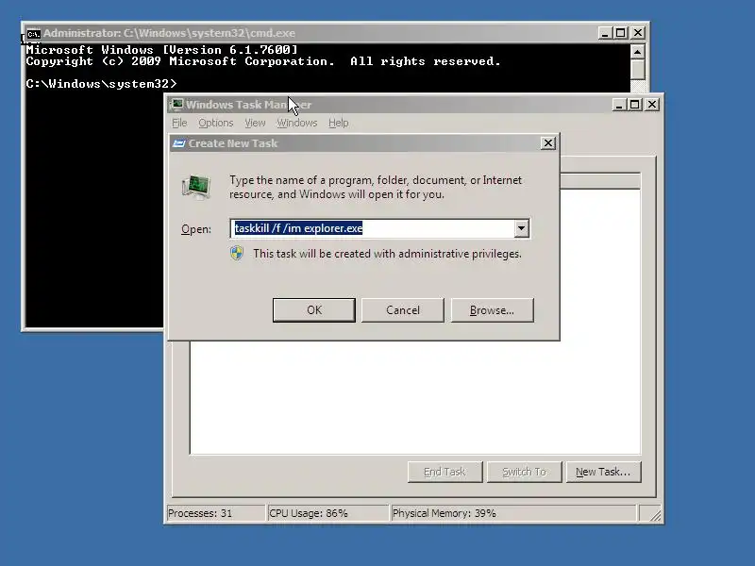755x566 pixels.
Task: Click the Copyright 2009 Microsoft line in cmd
Action: [x=263, y=61]
